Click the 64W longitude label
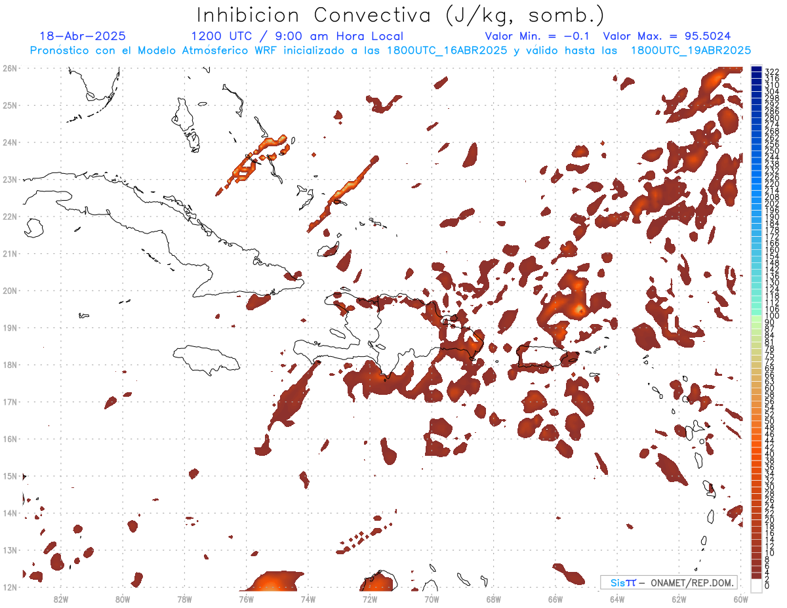Viewport: 787px width, 608px height. coord(617,598)
